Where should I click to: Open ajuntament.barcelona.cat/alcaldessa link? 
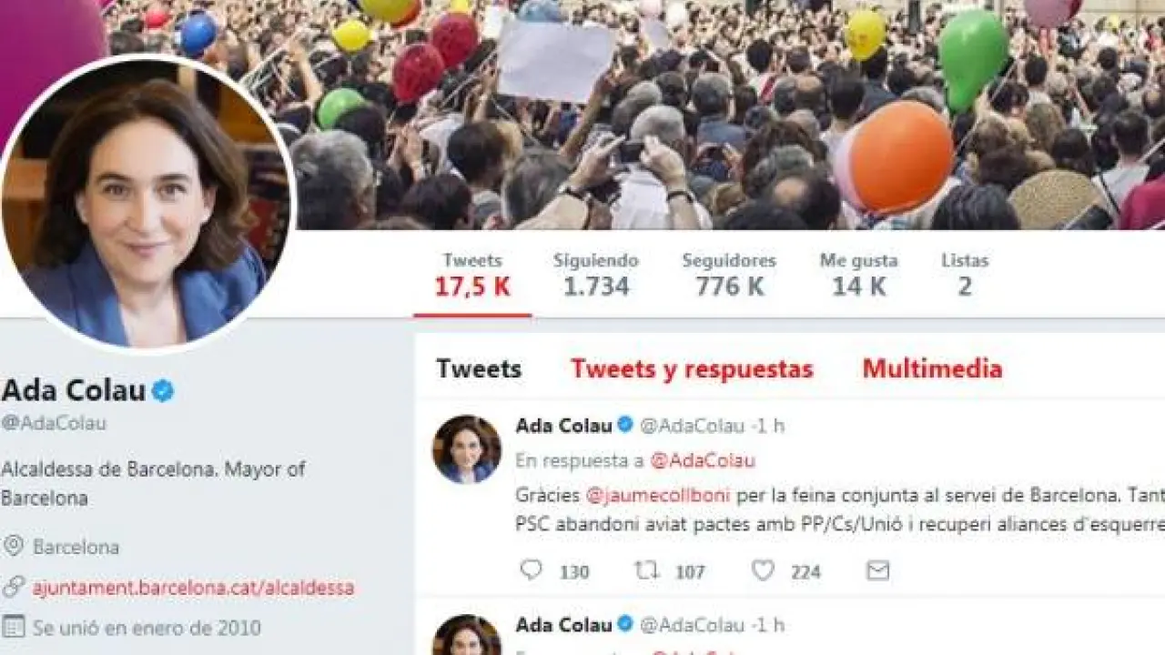[x=193, y=588]
